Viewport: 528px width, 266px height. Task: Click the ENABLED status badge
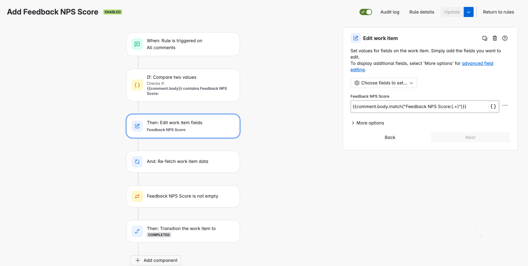(x=113, y=12)
